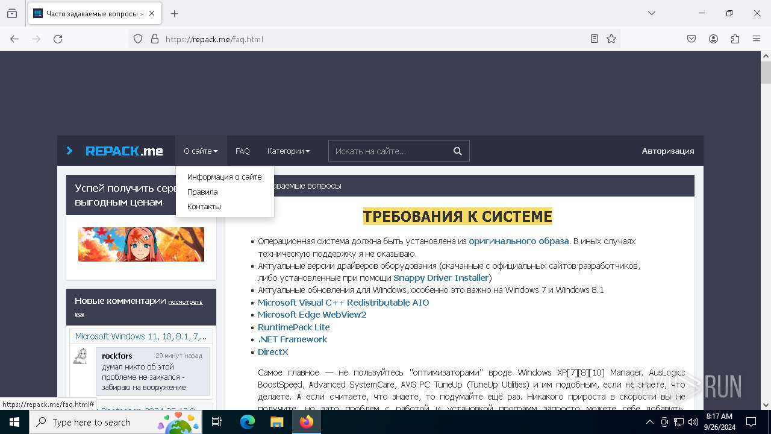
Task: Open File Explorer from taskbar
Action: 276,422
